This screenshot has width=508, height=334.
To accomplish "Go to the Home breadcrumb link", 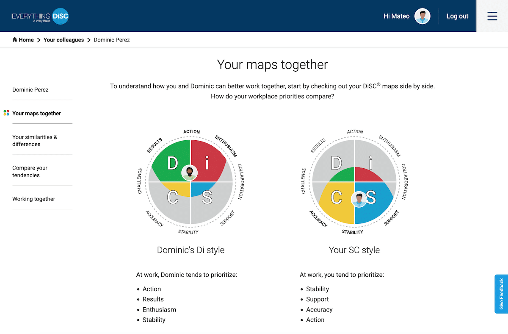I will click(26, 40).
